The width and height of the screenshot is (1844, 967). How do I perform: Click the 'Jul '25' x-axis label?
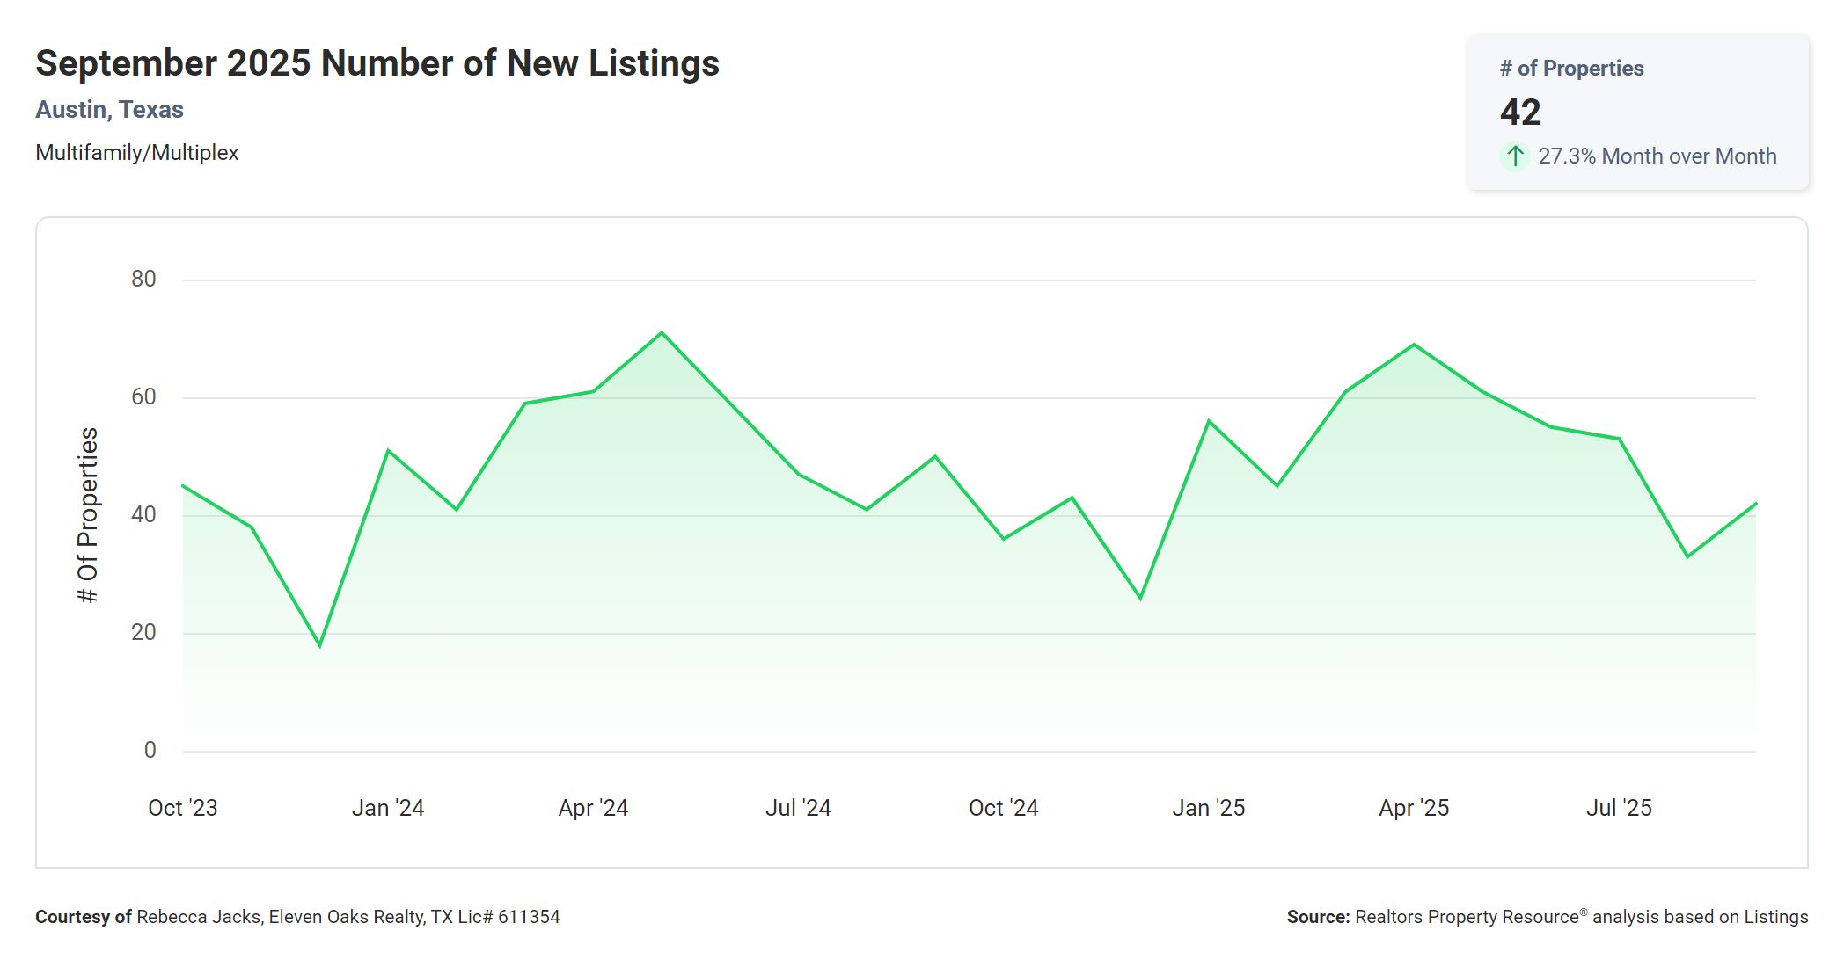[x=1618, y=808]
